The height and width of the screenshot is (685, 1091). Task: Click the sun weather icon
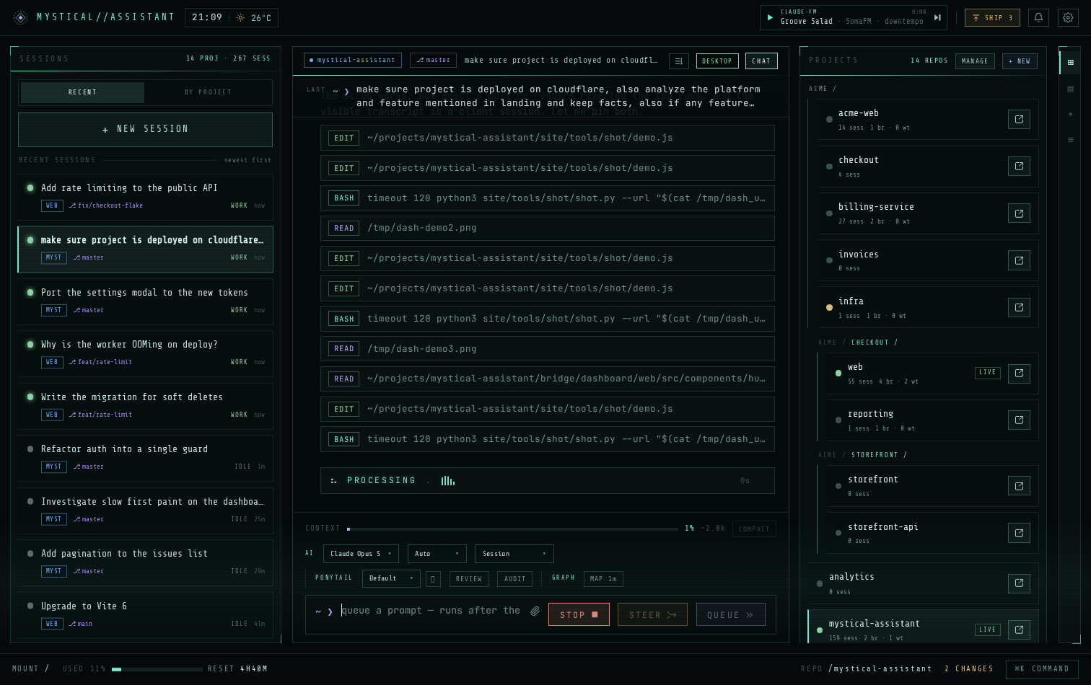tap(240, 17)
